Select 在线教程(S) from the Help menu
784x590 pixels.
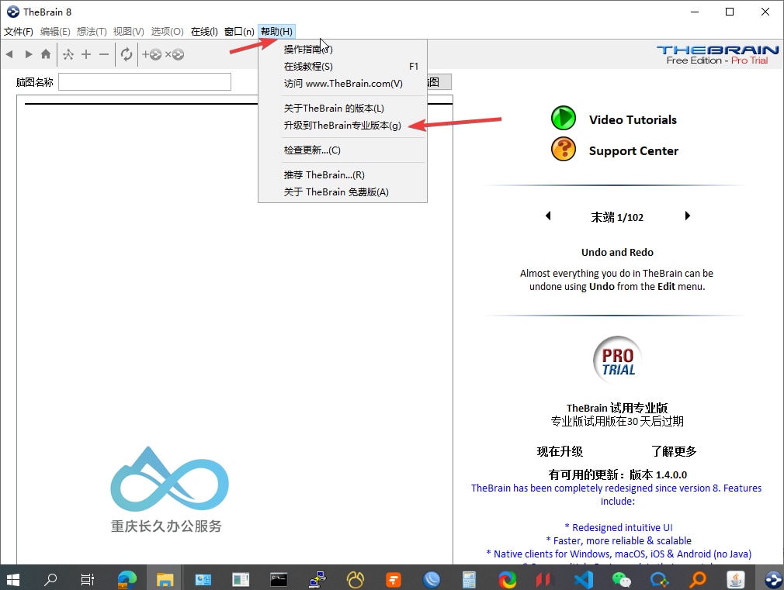342,67
